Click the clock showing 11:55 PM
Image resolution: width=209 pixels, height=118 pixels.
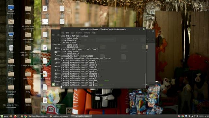(x=202, y=116)
